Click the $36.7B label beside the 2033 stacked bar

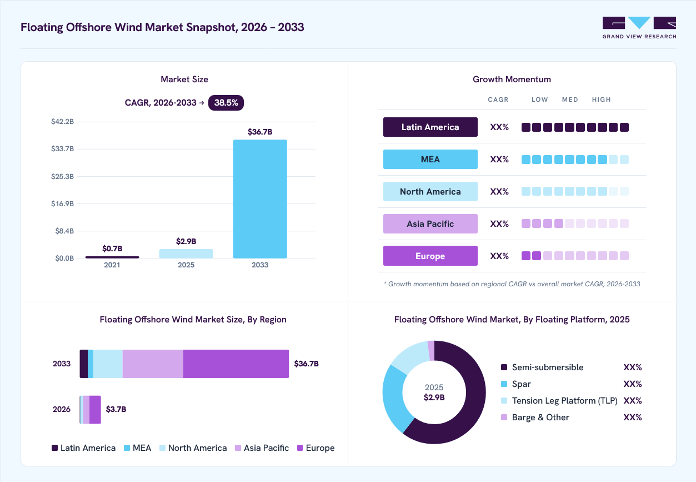point(306,364)
